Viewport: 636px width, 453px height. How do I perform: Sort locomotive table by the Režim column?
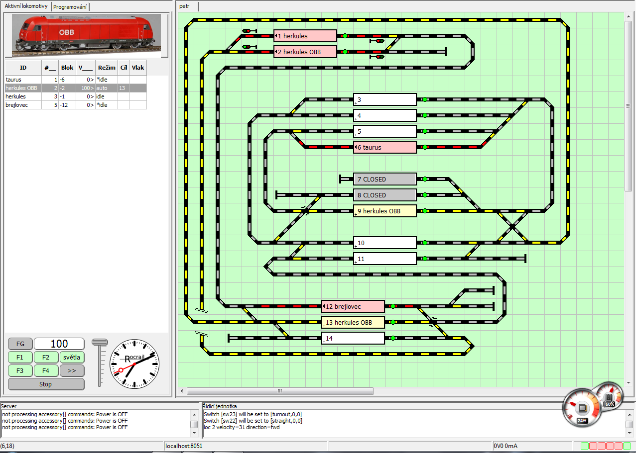(x=107, y=68)
